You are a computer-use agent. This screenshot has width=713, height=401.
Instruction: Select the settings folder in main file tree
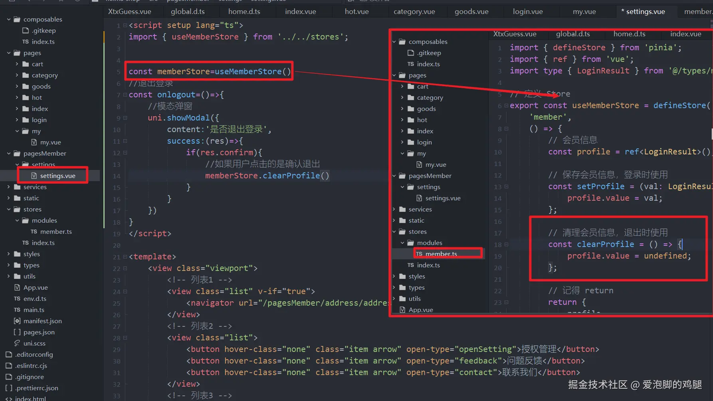pyautogui.click(x=44, y=164)
